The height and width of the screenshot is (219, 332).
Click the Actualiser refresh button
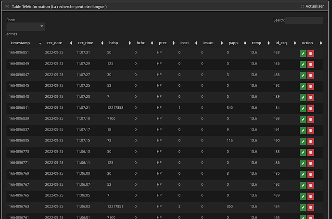(312, 7)
